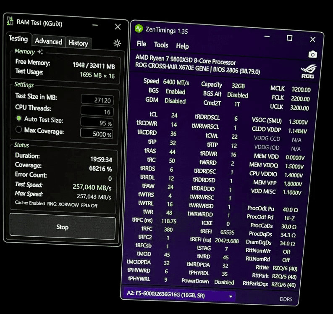Take a screenshot with the camera icon

(312, 54)
